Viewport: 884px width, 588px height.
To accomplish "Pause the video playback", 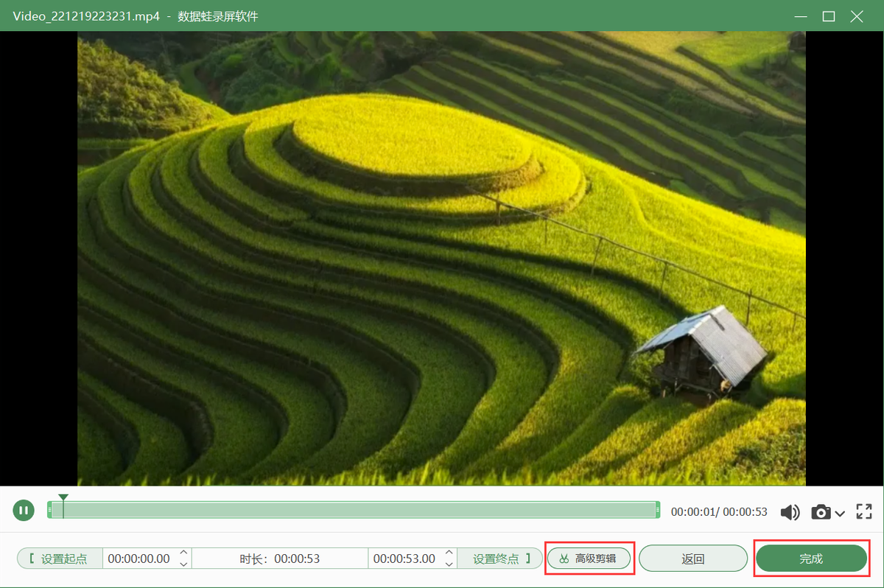I will 24,510.
